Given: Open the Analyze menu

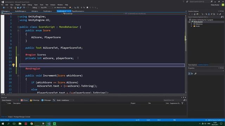Looking at the screenshot, I should [53, 5].
